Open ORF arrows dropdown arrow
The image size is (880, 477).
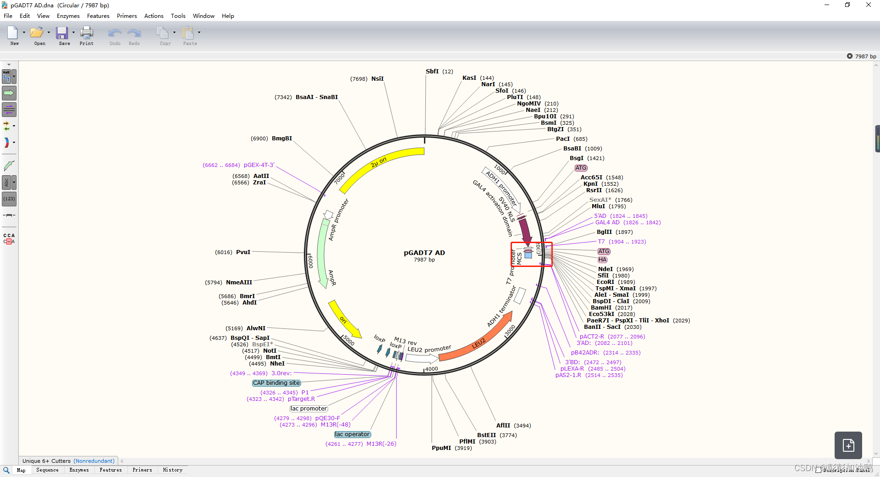pos(14,126)
